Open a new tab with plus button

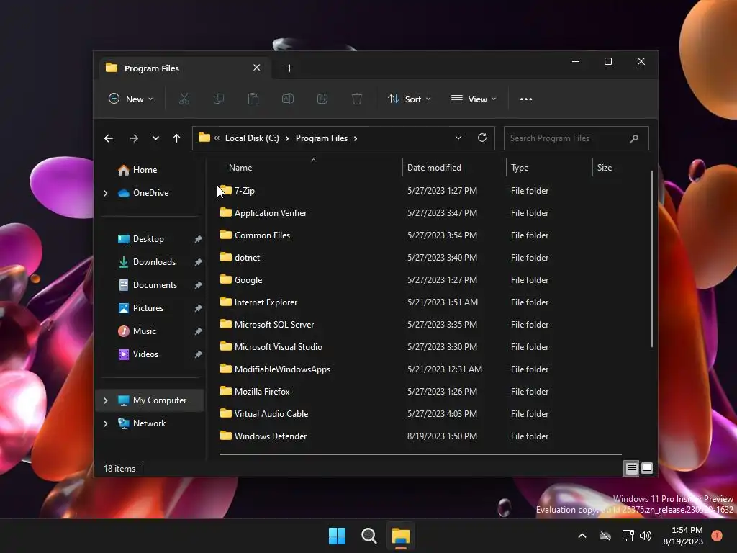pyautogui.click(x=289, y=68)
